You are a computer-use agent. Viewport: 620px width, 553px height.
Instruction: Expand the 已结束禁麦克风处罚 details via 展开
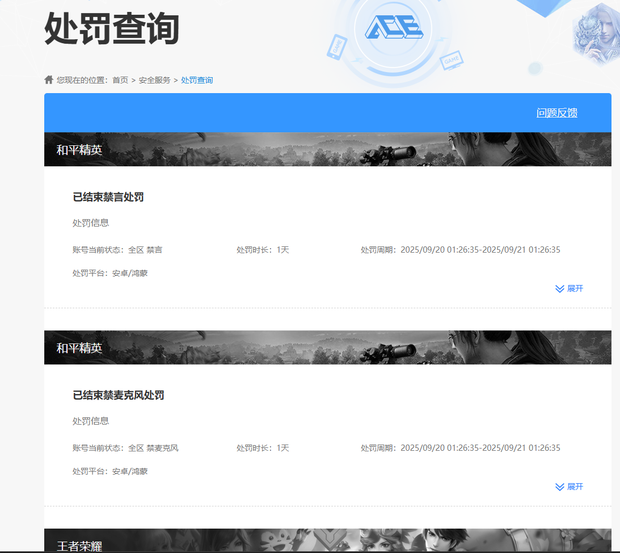click(x=575, y=487)
